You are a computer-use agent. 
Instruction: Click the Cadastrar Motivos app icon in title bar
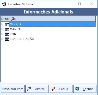pos(4,4)
